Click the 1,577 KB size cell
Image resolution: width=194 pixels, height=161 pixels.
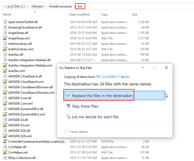pyautogui.click(x=143, y=38)
